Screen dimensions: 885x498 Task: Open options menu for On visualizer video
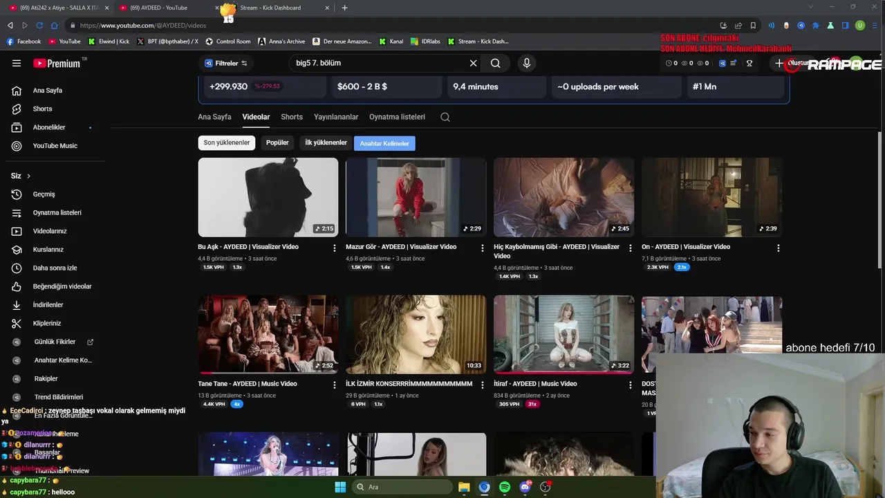(x=779, y=248)
